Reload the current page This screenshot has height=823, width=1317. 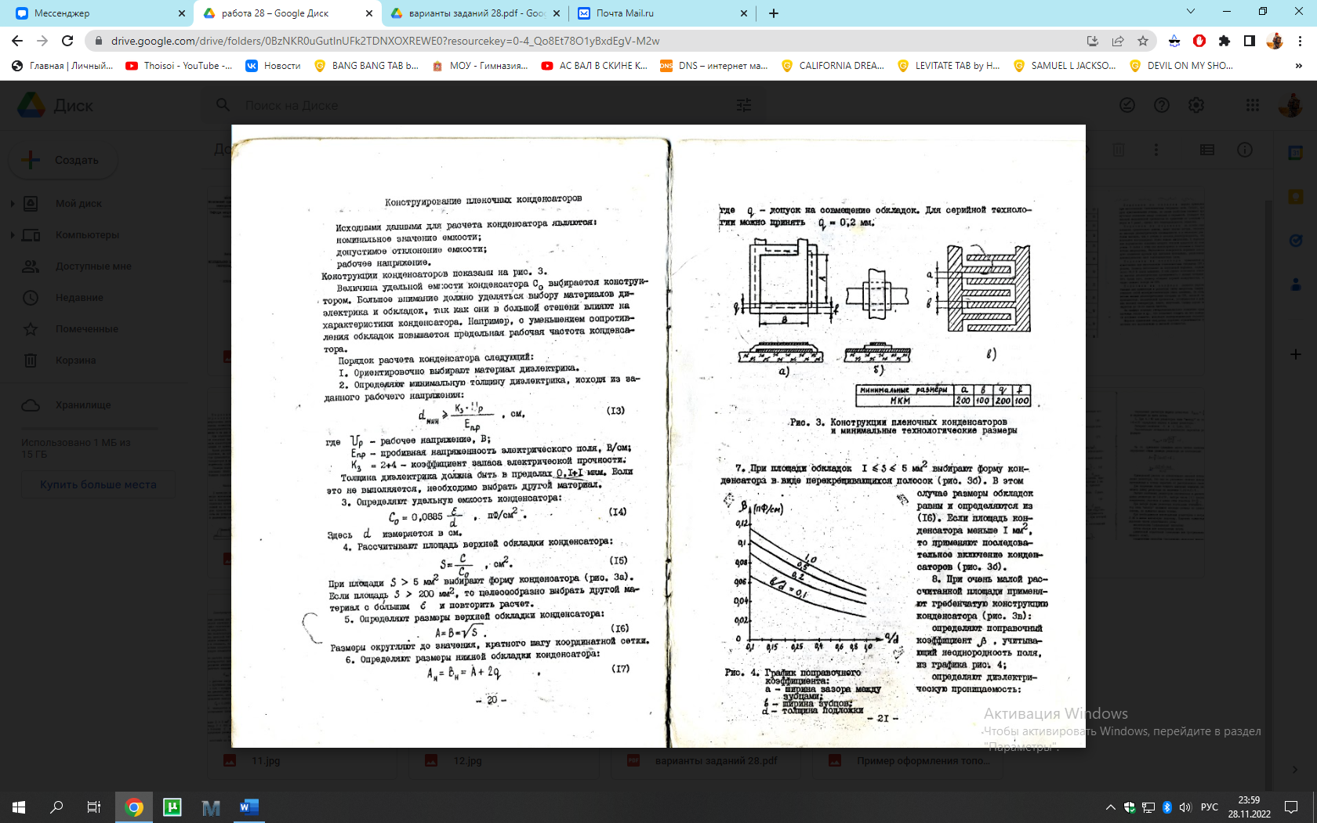pos(67,41)
